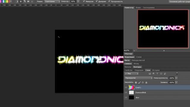This screenshot has height=107, width=190.
Task: Filter layers by pixel layers icon
Action: tap(150, 73)
